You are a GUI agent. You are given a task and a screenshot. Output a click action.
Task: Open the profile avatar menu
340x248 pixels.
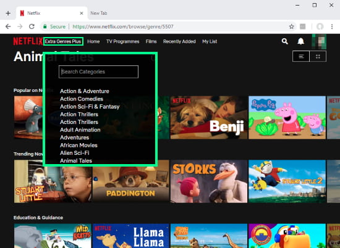319,41
